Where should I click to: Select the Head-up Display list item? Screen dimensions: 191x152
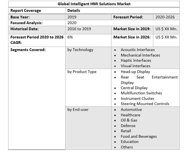(135, 72)
